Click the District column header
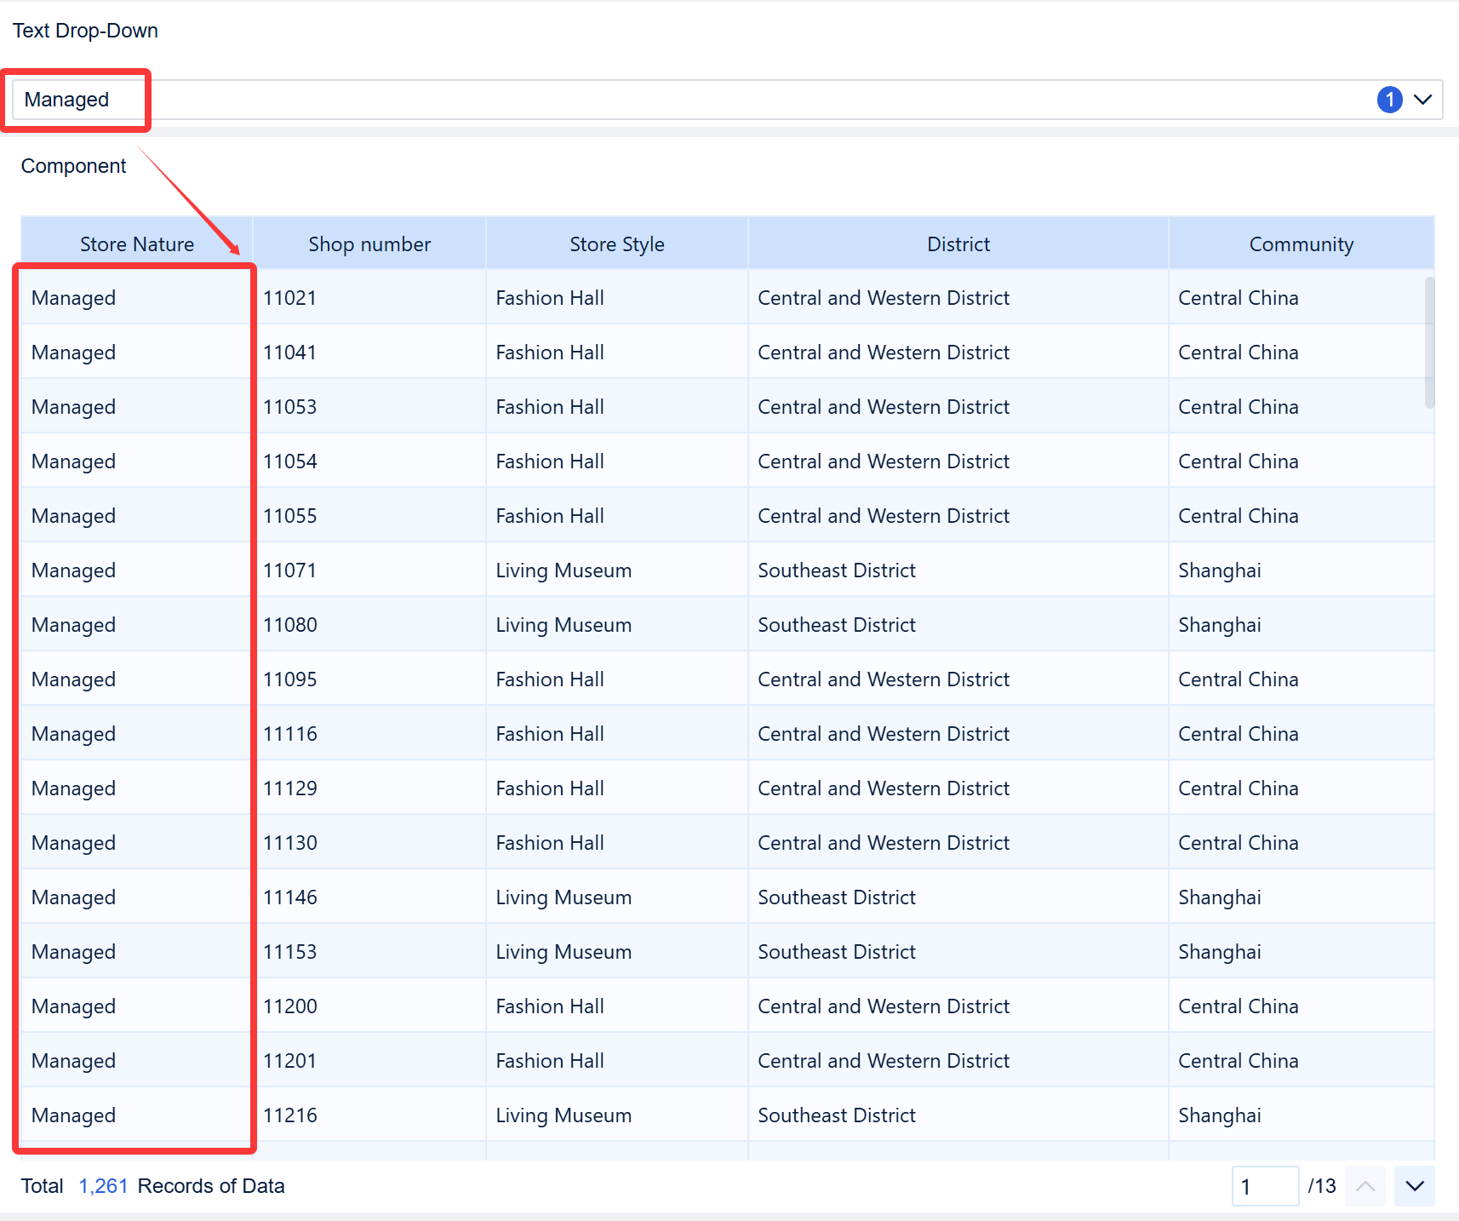Image resolution: width=1459 pixels, height=1221 pixels. pos(958,244)
